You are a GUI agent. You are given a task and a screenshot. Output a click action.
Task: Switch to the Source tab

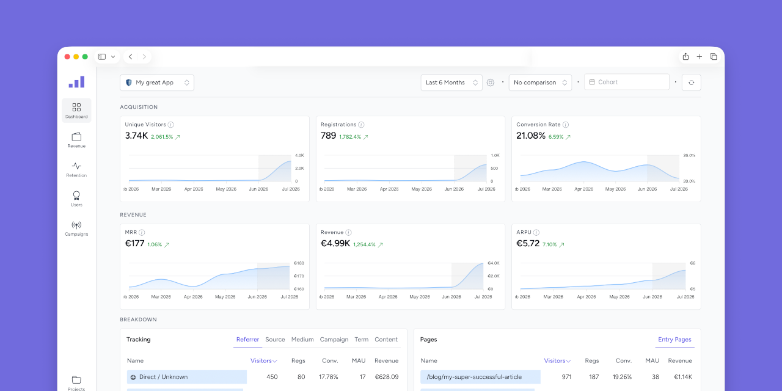point(275,340)
